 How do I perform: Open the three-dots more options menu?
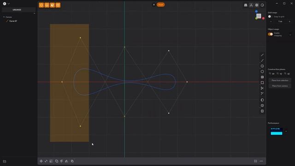pyautogui.click(x=261, y=161)
